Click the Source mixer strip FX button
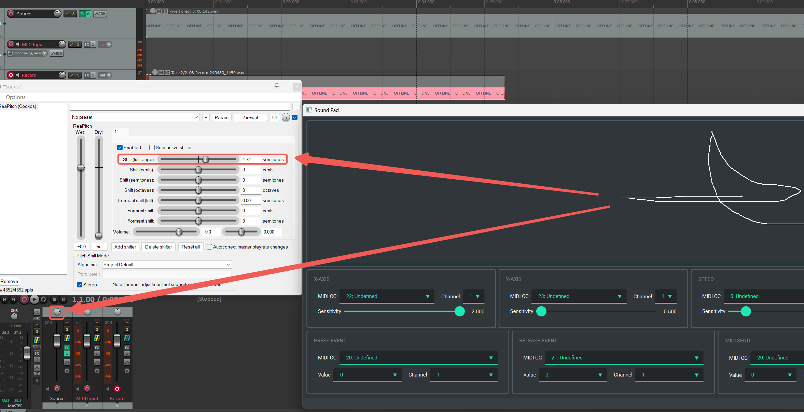Viewport: 804px width, 412px height. point(67,348)
